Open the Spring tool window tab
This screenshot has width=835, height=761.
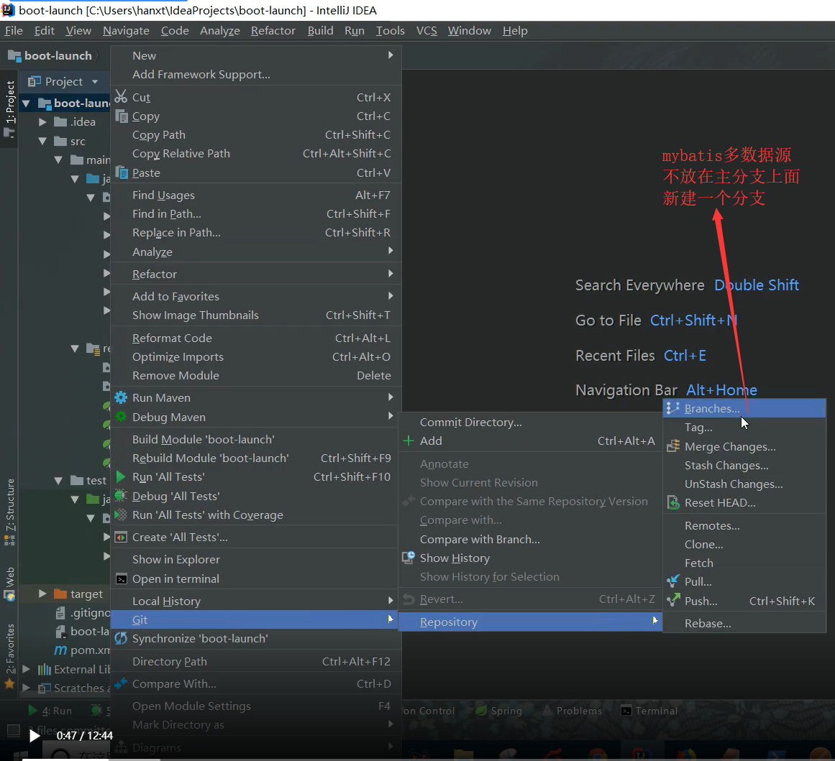coord(499,711)
